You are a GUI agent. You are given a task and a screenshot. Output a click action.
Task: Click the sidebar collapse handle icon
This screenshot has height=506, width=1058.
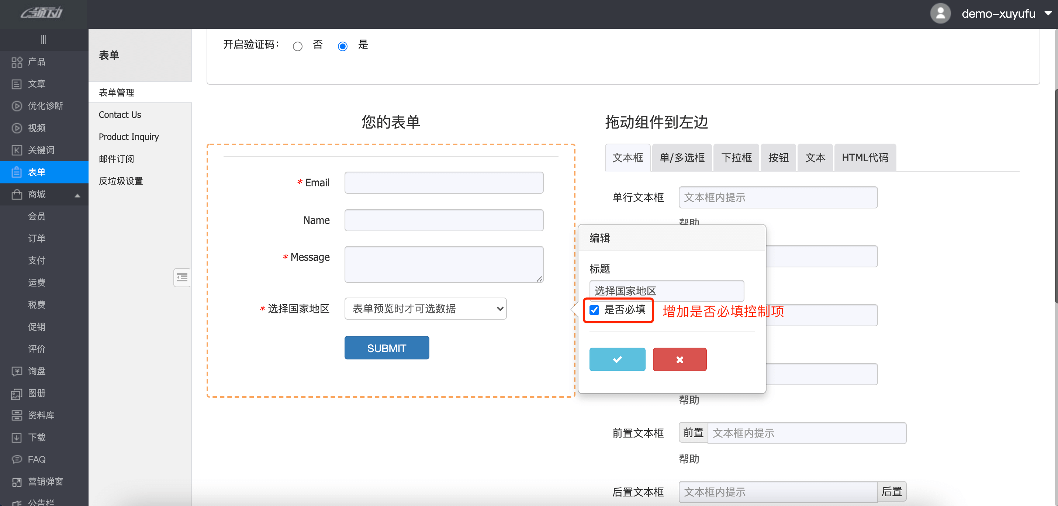click(44, 39)
